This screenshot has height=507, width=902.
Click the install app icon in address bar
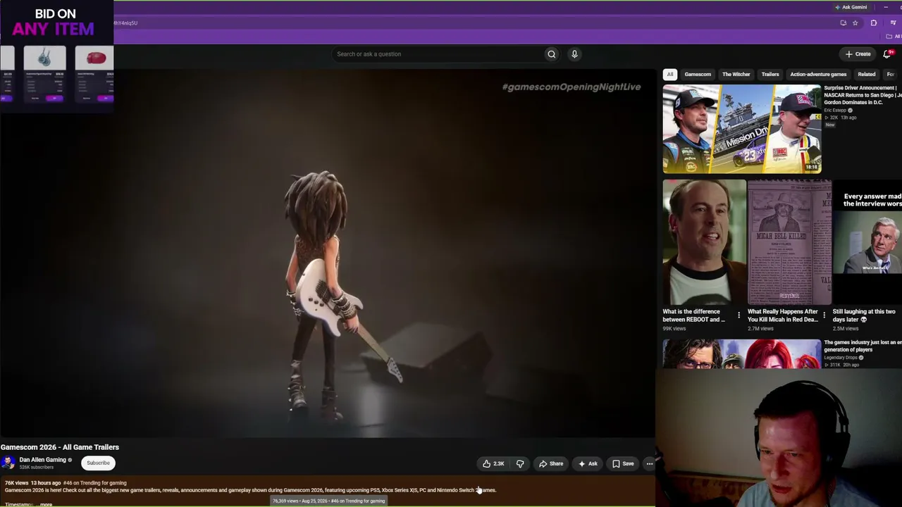pyautogui.click(x=844, y=23)
